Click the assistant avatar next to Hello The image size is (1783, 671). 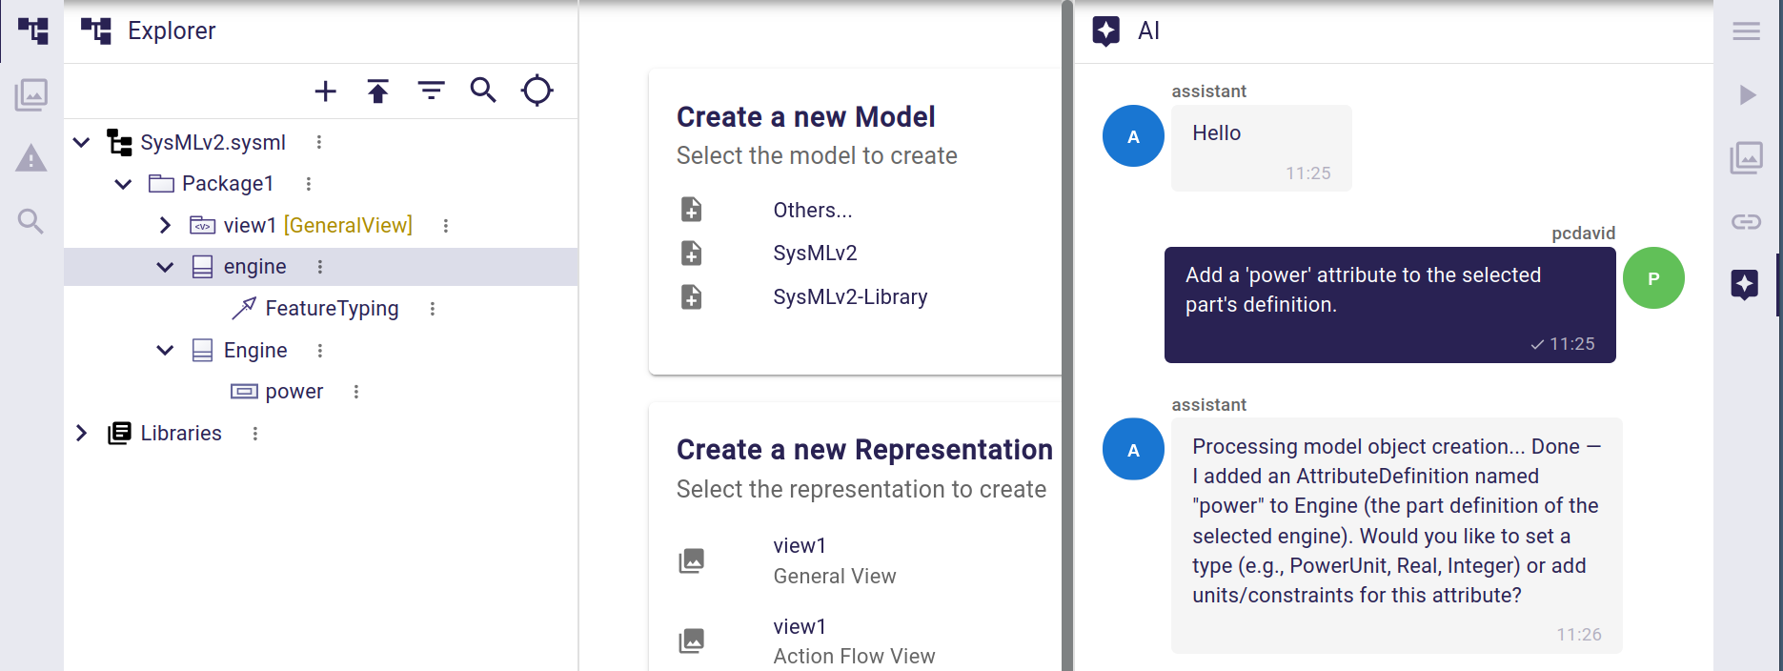[x=1133, y=136]
